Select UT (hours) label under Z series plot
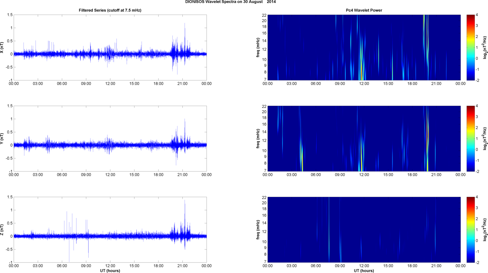 click(x=110, y=271)
